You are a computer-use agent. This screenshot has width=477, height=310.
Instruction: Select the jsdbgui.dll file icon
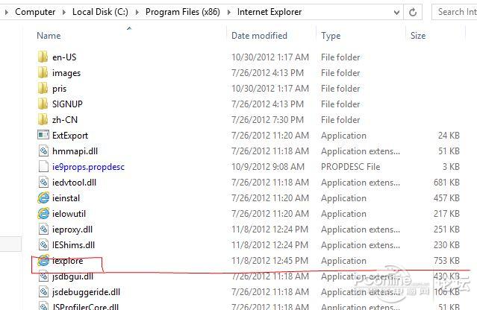pos(43,276)
